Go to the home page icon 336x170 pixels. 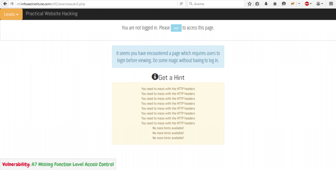click(275, 4)
